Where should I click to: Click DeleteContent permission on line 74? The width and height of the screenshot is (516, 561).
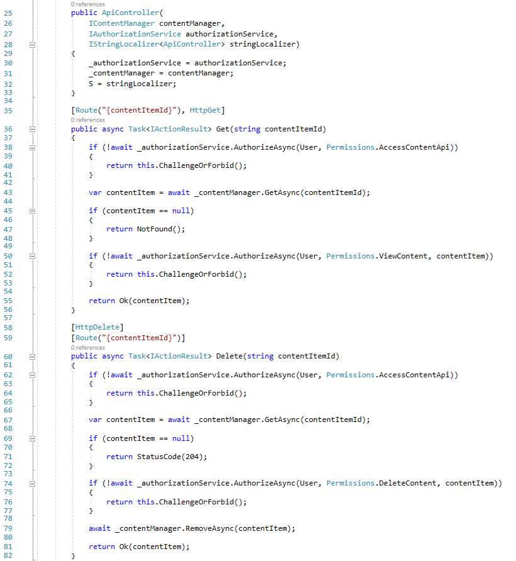coord(408,483)
